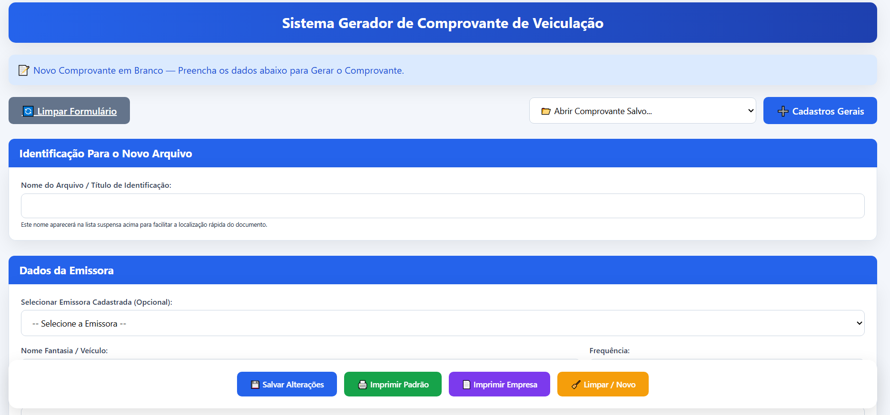
Task: Click the Limpar / Novo button
Action: point(603,384)
